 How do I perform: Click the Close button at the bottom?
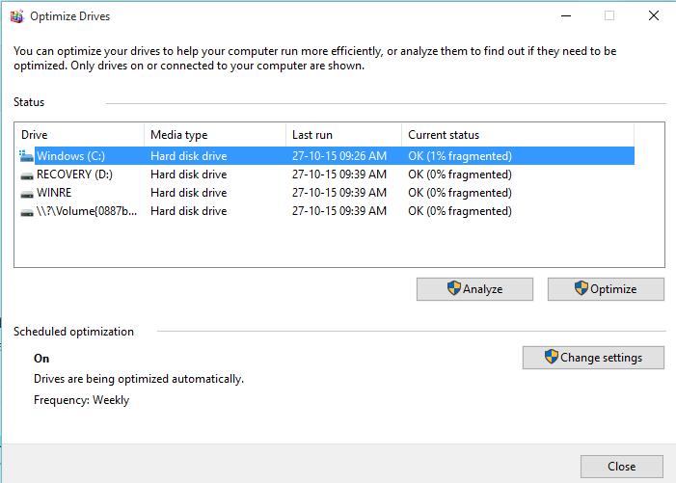[622, 467]
